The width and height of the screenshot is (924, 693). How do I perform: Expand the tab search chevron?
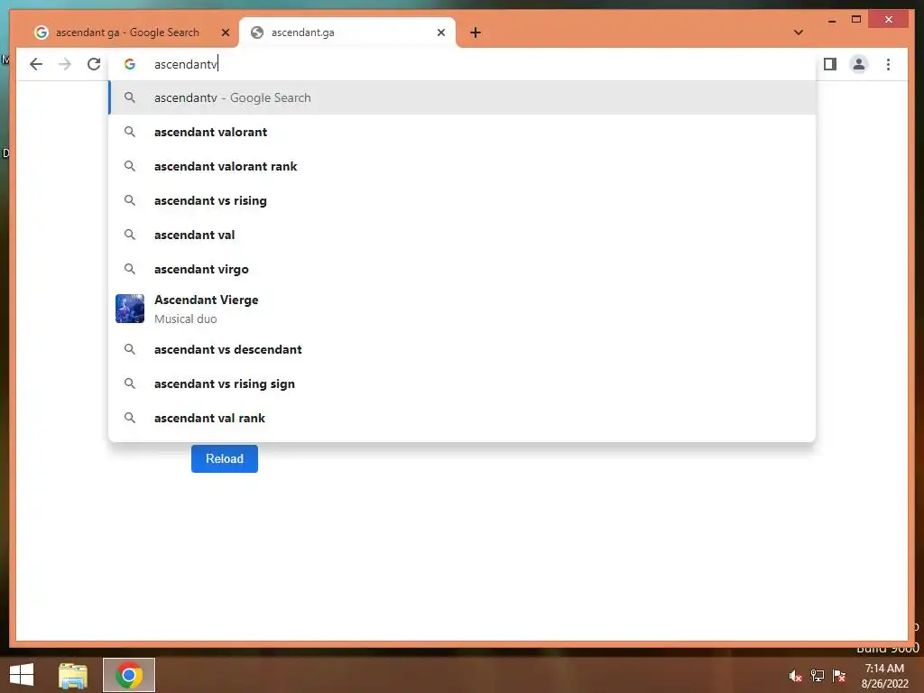799,32
